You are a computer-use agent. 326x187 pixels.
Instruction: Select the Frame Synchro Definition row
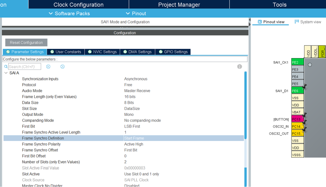click(x=124, y=138)
